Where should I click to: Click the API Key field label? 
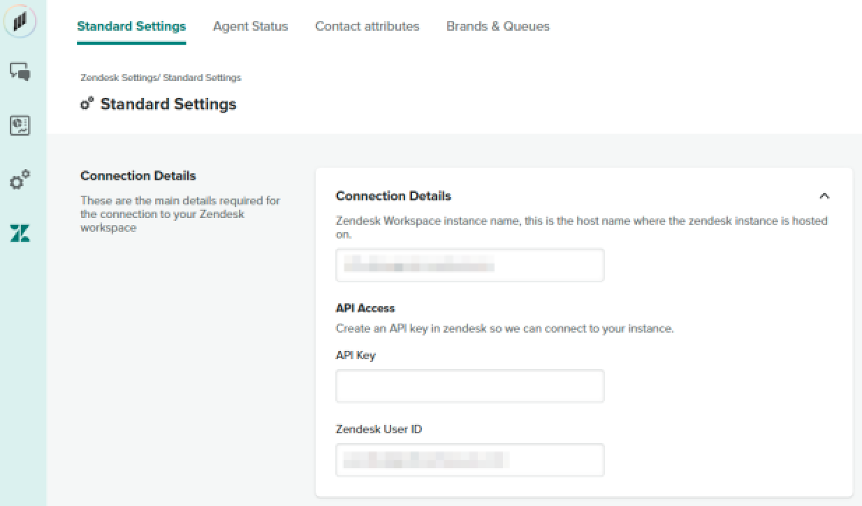click(x=355, y=355)
